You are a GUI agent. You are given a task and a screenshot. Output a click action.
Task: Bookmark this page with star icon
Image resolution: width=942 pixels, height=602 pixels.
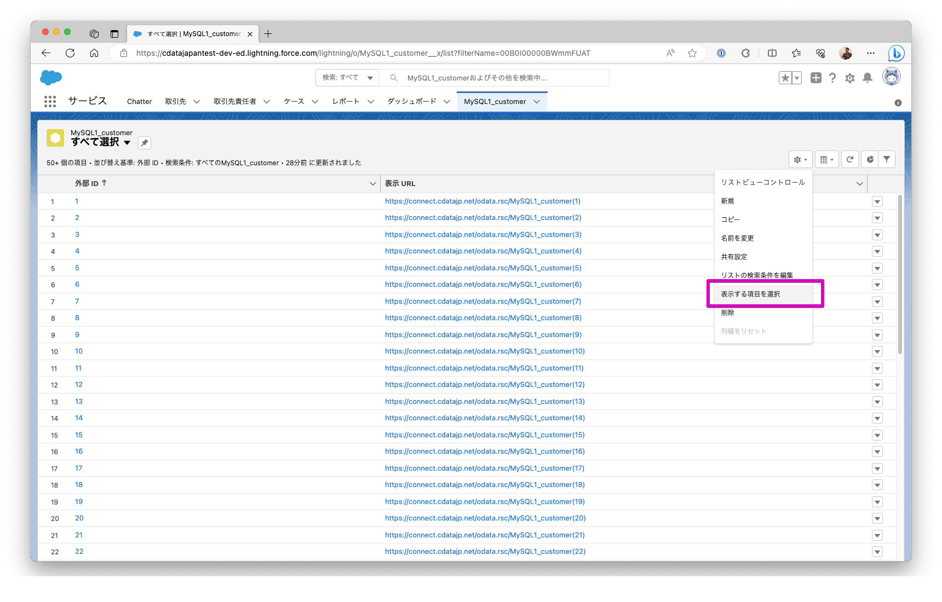[692, 53]
